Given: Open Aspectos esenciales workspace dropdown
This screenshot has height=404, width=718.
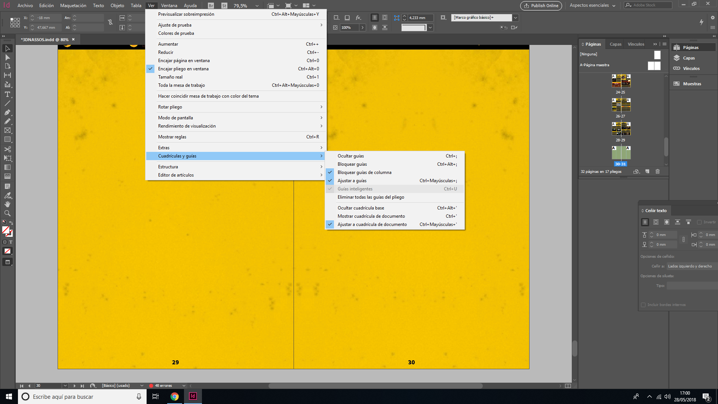Looking at the screenshot, I should coord(592,5).
